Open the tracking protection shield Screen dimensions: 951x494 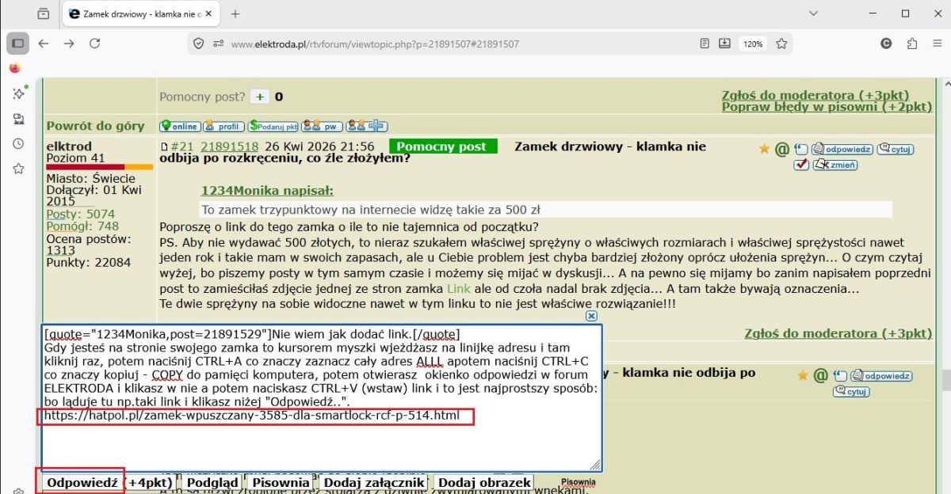click(x=200, y=44)
